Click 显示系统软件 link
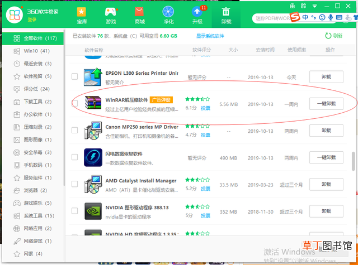 [210, 36]
